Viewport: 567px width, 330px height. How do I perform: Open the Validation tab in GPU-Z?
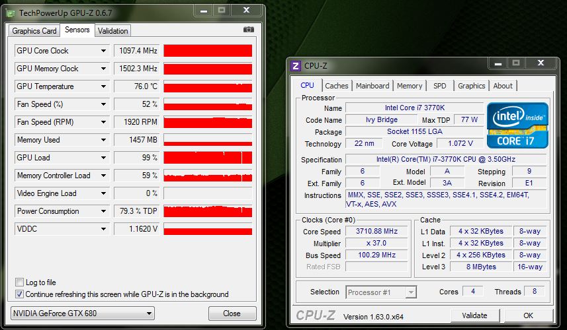coord(113,31)
